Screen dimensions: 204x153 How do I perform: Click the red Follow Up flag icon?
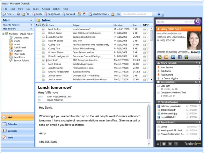[x=84, y=14]
